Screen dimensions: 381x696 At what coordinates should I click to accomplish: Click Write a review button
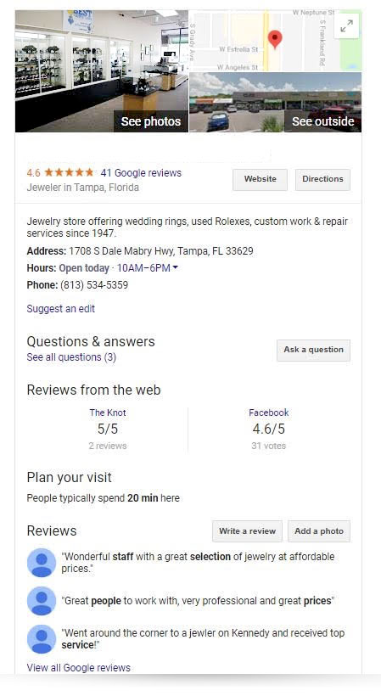(x=247, y=530)
